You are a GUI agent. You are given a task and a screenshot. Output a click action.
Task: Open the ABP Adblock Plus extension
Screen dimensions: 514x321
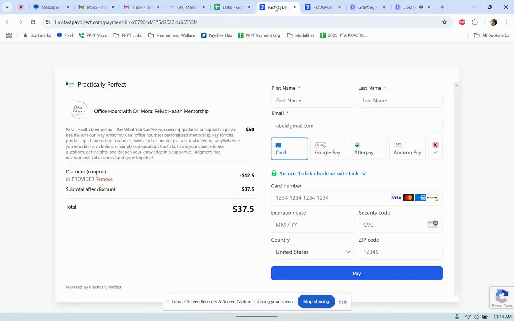point(462,22)
